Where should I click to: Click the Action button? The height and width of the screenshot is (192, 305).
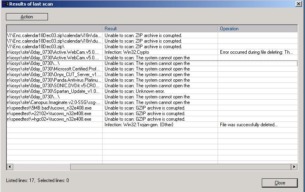coord(27,17)
